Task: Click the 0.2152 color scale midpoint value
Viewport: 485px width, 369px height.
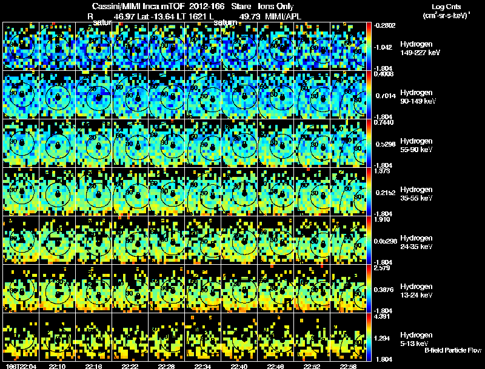Action: coord(386,193)
